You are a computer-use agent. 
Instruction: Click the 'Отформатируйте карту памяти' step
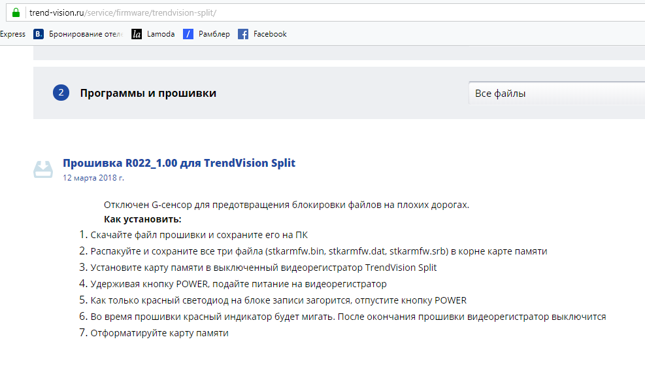click(x=159, y=333)
